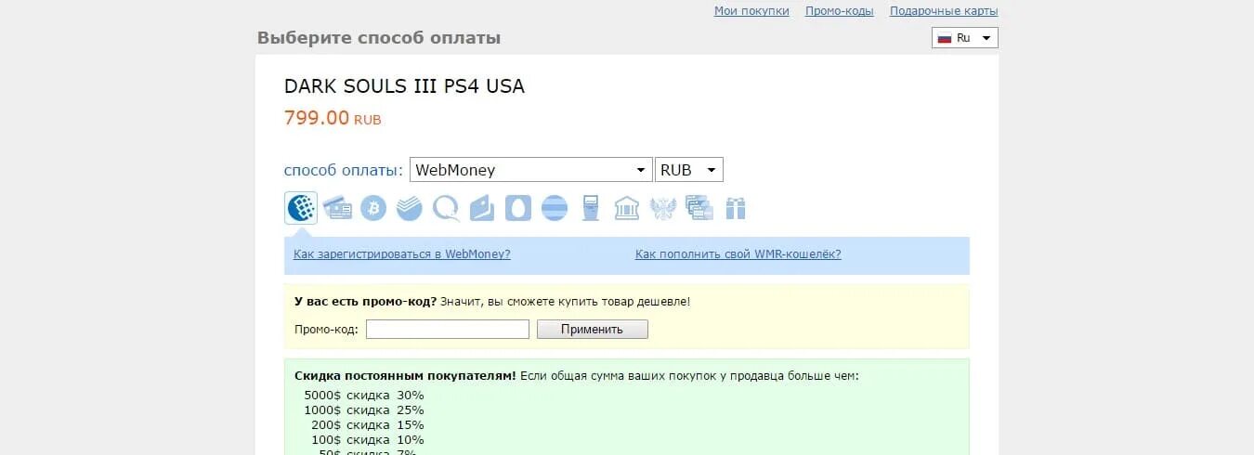Select the bank building payment icon
The width and height of the screenshot is (1254, 455).
(627, 208)
